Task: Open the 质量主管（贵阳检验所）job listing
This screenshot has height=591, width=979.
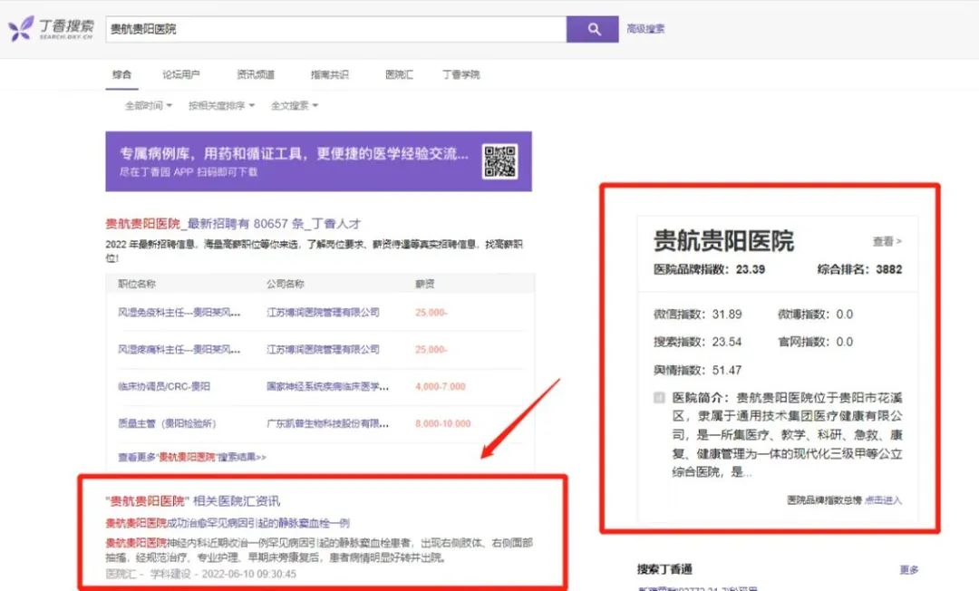Action: click(167, 423)
